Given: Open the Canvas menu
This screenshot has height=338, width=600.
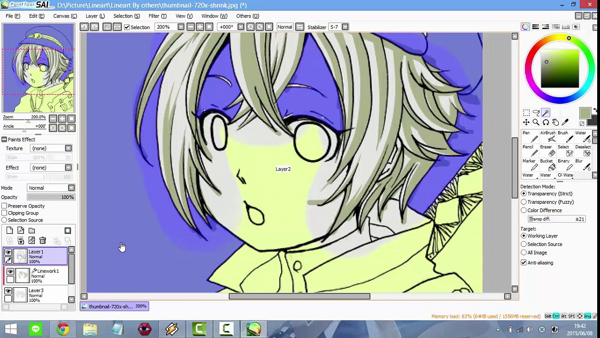Looking at the screenshot, I should coord(65,16).
